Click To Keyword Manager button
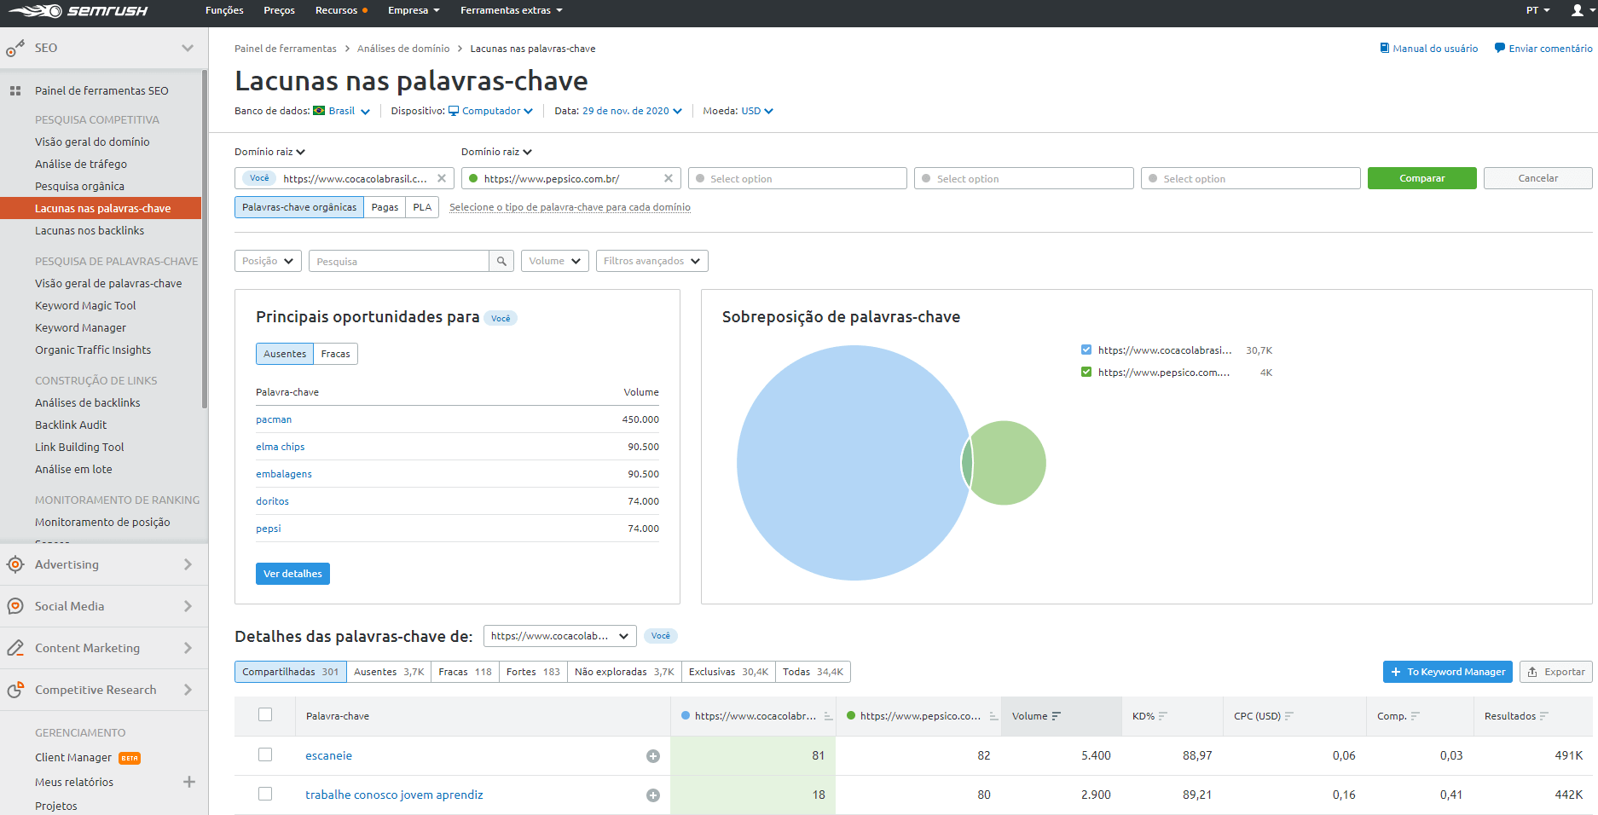 coord(1447,672)
